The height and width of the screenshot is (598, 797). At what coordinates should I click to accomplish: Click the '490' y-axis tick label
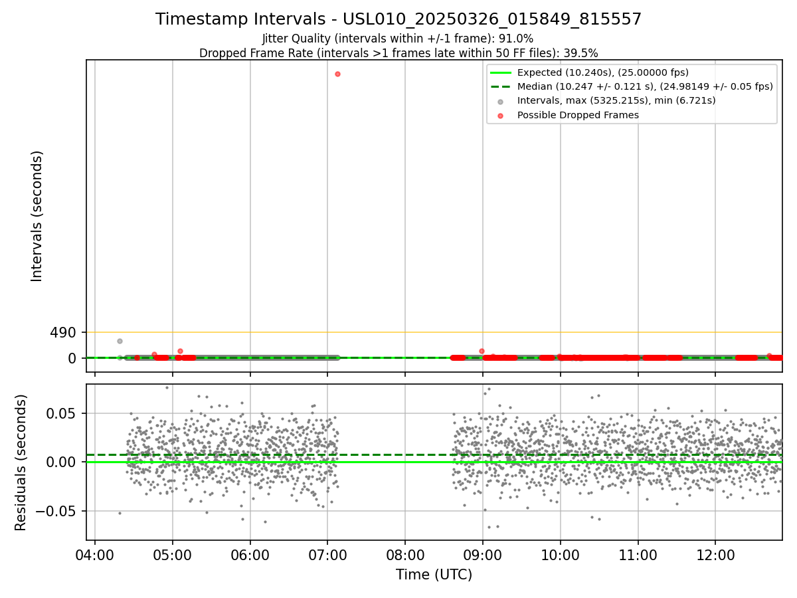click(x=63, y=332)
